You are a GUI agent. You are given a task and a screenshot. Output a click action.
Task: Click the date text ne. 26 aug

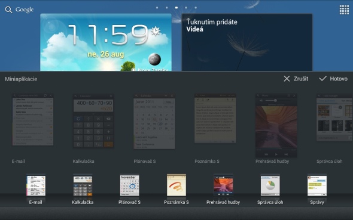tap(106, 54)
